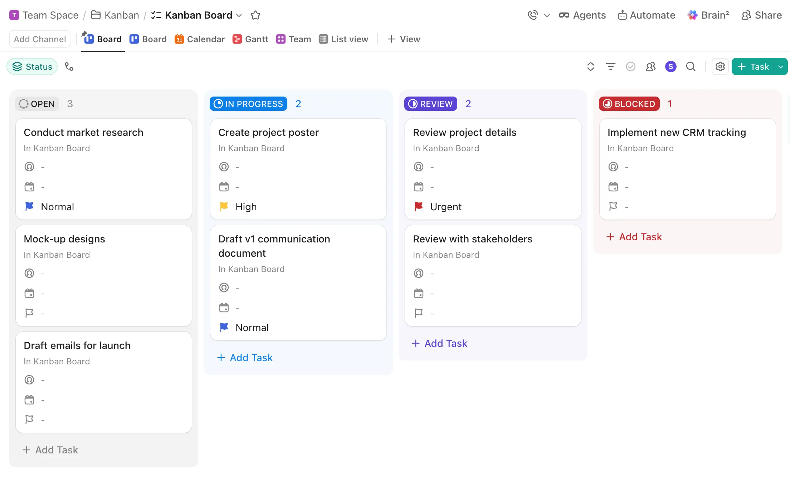The width and height of the screenshot is (790, 477).
Task: Expand the Task button dropdown arrow
Action: pos(781,67)
